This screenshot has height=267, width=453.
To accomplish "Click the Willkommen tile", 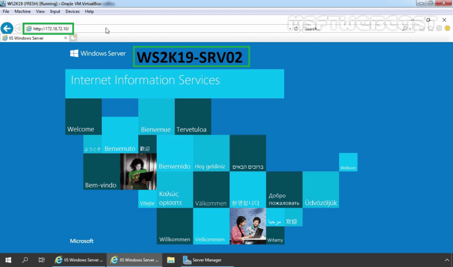I will [175, 226].
